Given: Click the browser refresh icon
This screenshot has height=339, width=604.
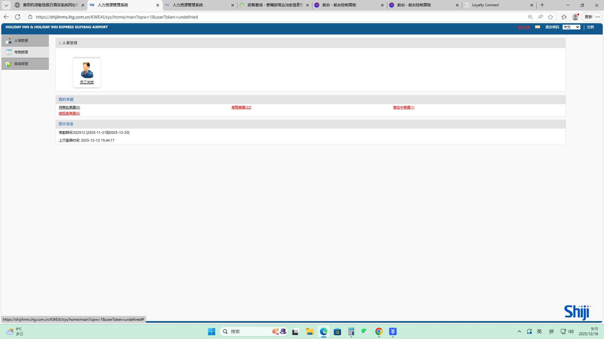Looking at the screenshot, I should tap(18, 17).
